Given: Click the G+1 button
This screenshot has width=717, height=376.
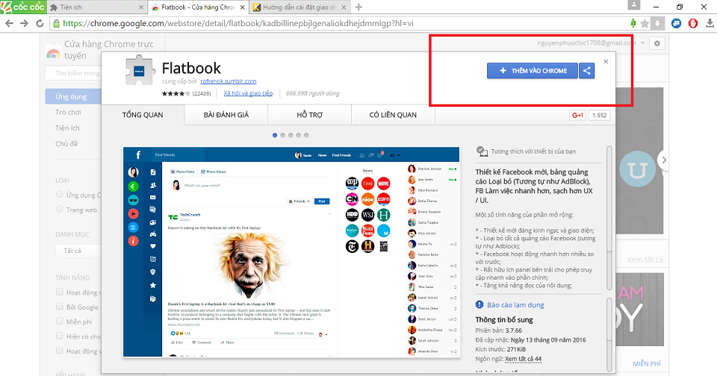Looking at the screenshot, I should click(x=577, y=115).
